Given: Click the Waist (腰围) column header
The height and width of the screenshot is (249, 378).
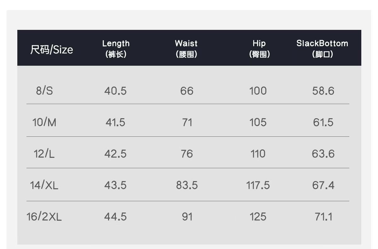Looking at the screenshot, I should pos(186,48).
